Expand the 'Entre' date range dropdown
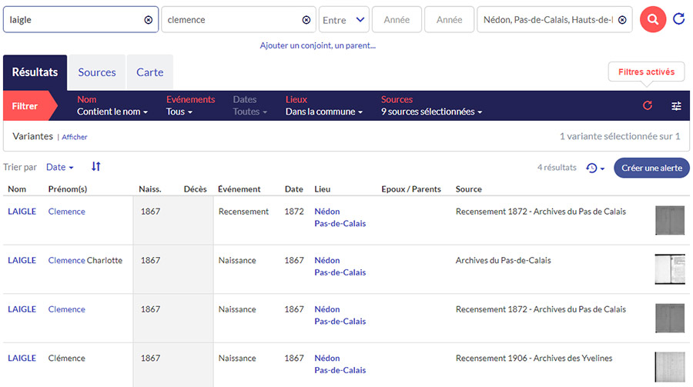 click(x=343, y=20)
